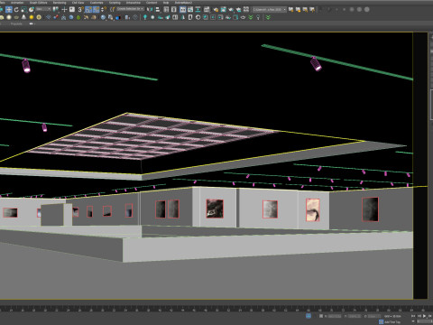Toggle the Layer Explorer icon

coord(174,9)
